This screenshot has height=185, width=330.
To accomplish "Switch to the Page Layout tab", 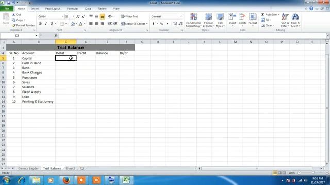I will [53, 9].
